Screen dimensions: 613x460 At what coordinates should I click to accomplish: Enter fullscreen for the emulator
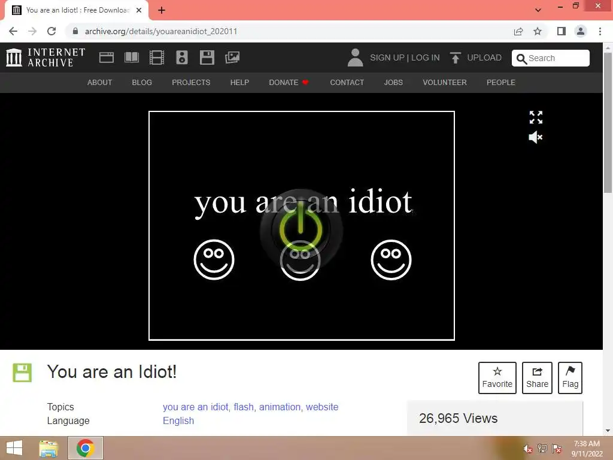[x=536, y=117]
